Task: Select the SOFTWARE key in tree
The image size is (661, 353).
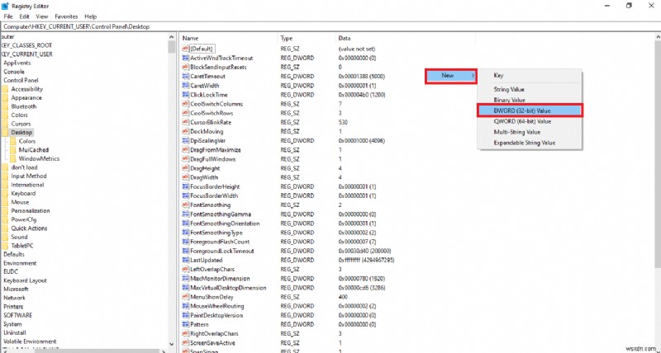Action: pos(17,315)
